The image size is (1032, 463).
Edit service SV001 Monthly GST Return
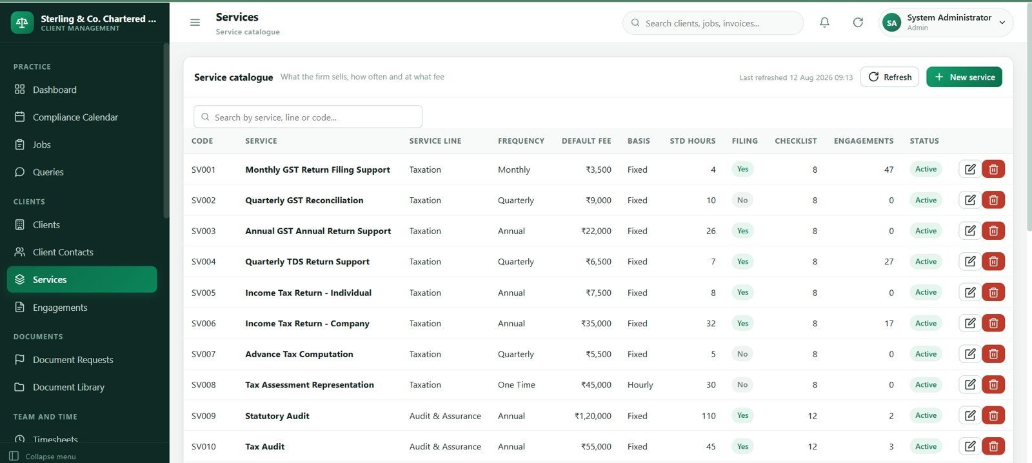[970, 170]
